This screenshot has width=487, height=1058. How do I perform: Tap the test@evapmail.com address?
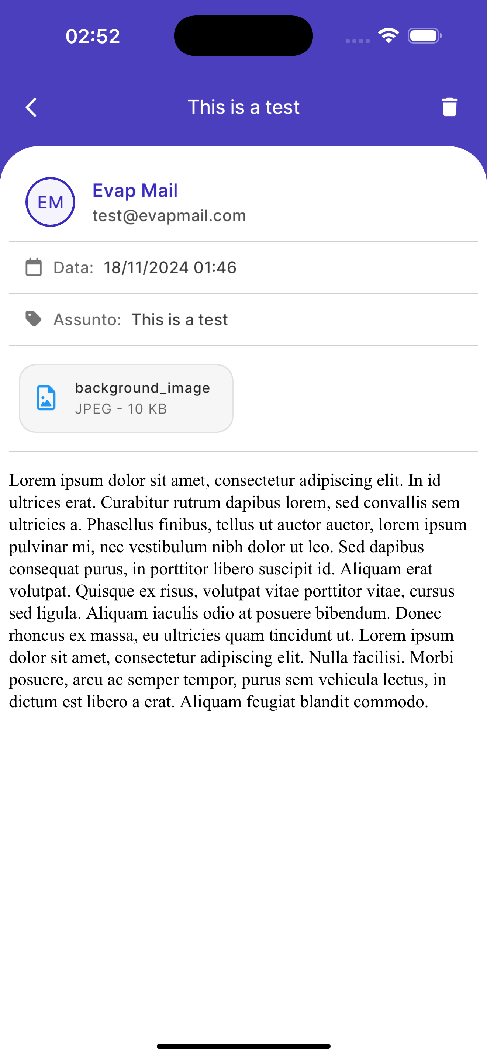tap(169, 216)
